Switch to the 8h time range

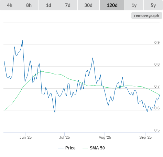[x=29, y=5]
